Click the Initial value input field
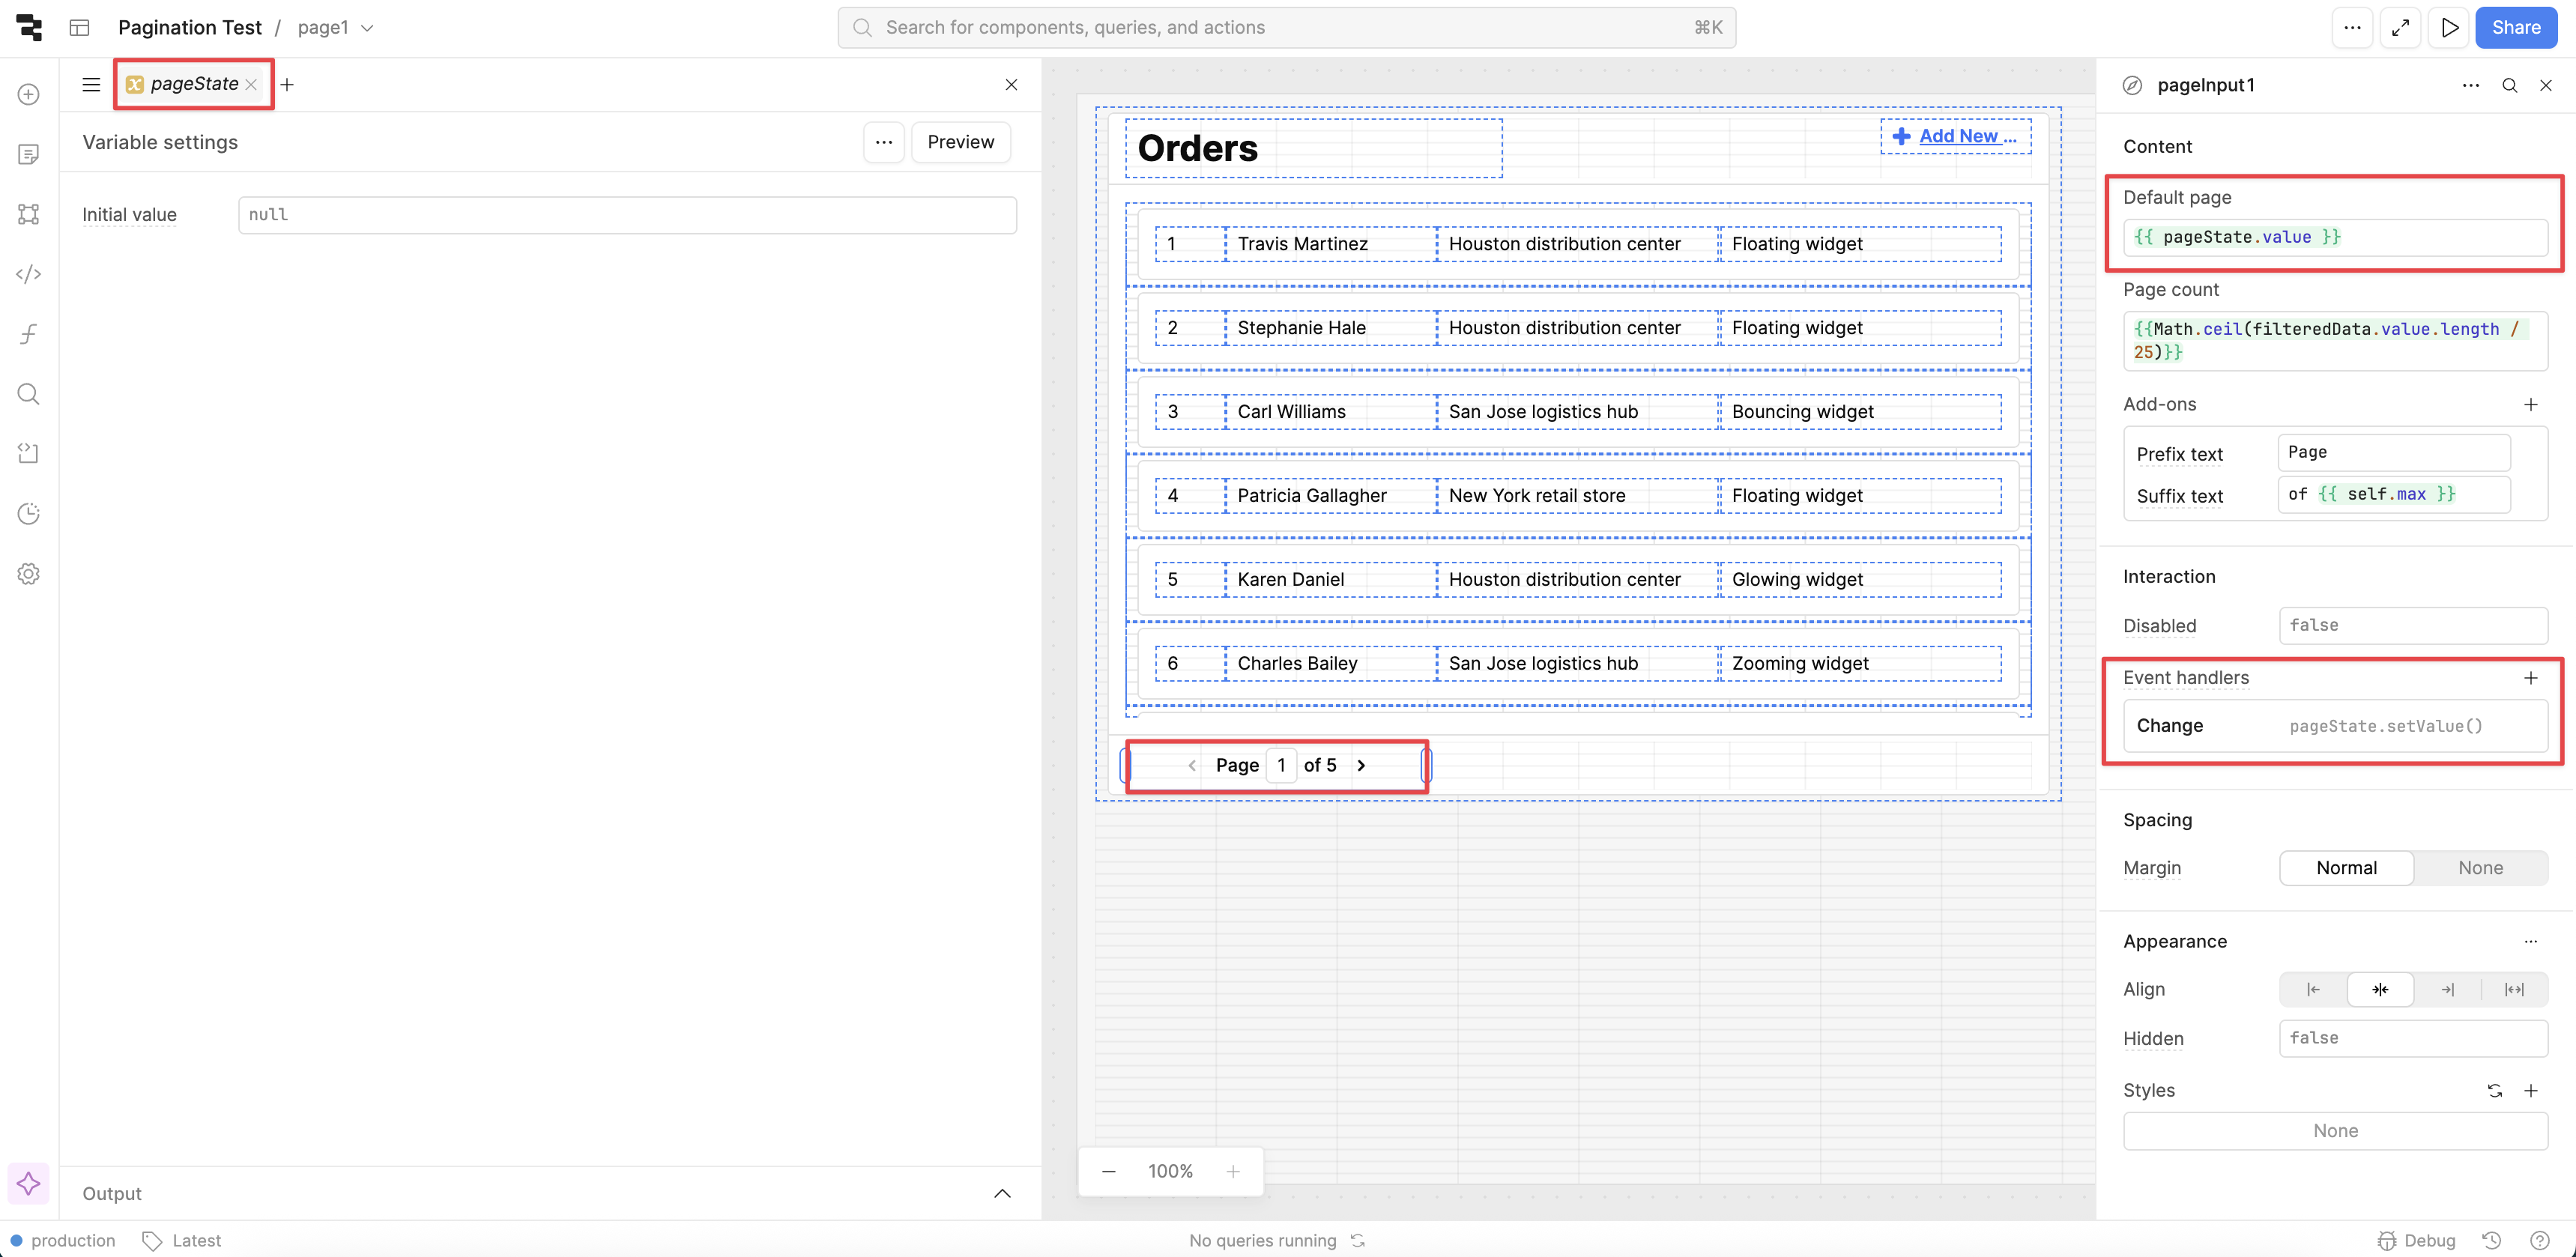Screen dimensions: 2576x1257 (x=627, y=215)
